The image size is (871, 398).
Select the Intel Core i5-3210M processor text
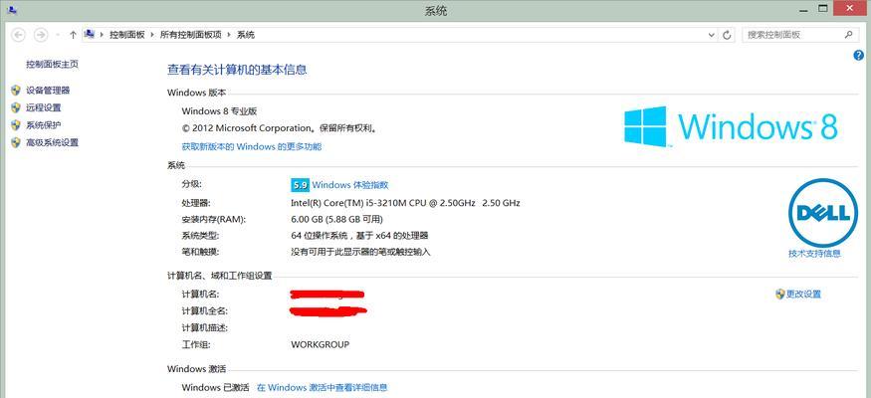point(405,203)
